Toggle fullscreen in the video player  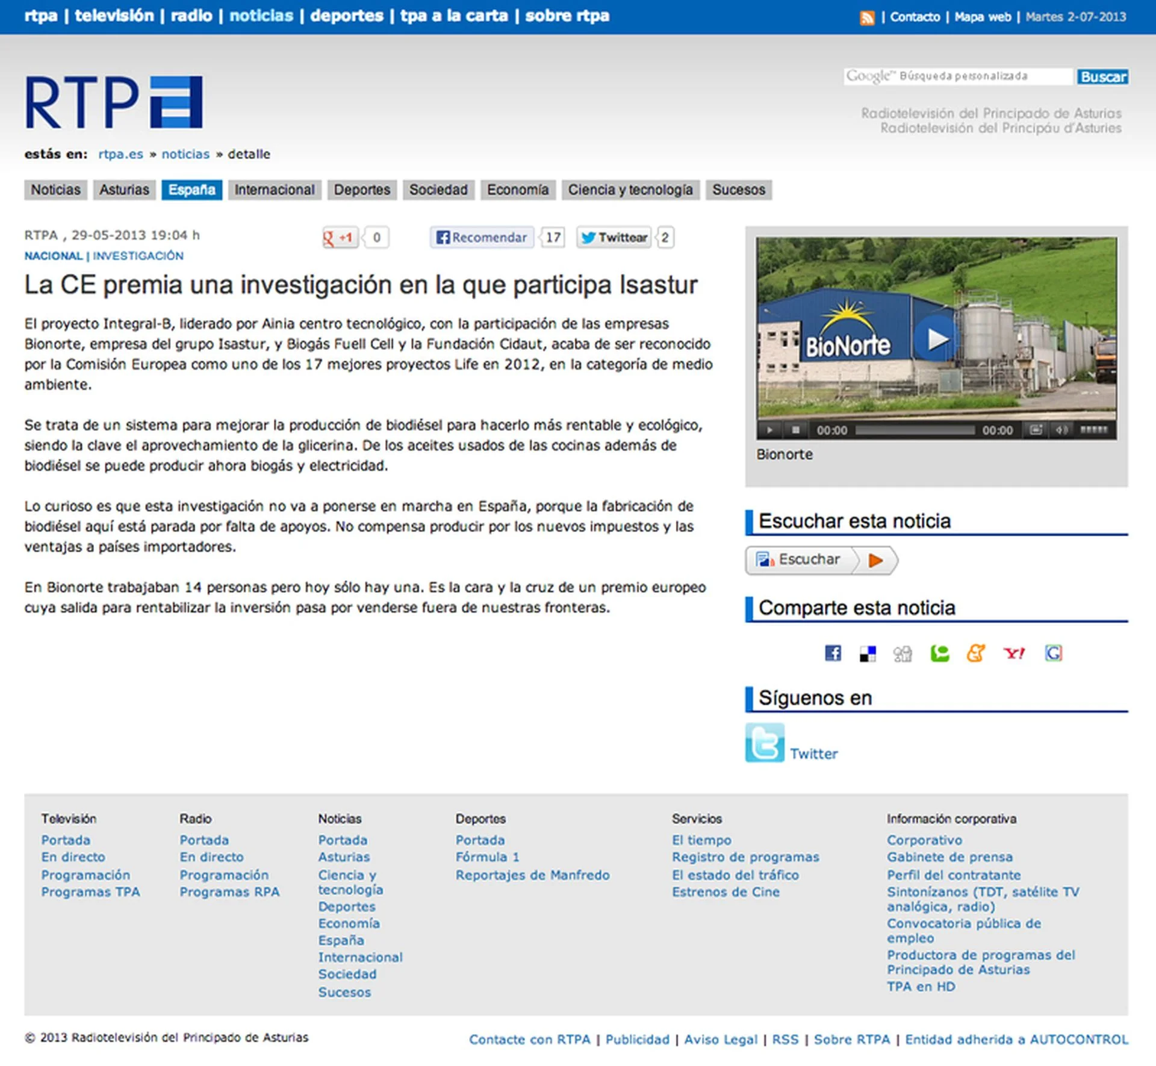click(1036, 430)
